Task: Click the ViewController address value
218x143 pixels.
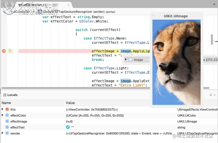Action: [x=92, y=109]
